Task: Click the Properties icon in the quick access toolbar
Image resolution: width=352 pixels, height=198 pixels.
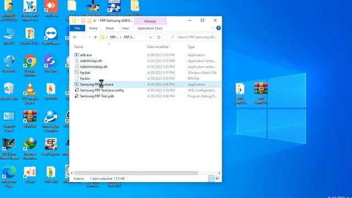Action: point(83,21)
